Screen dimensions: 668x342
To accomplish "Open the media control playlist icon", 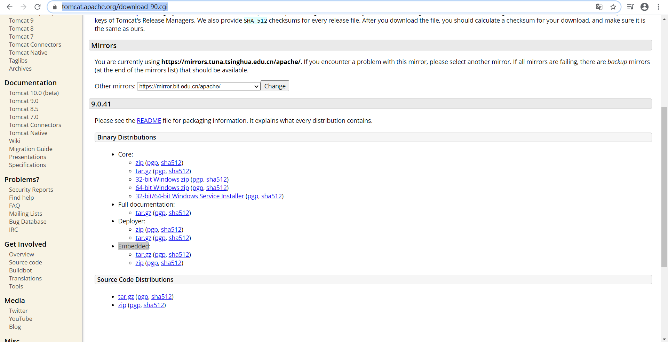I will pyautogui.click(x=630, y=7).
